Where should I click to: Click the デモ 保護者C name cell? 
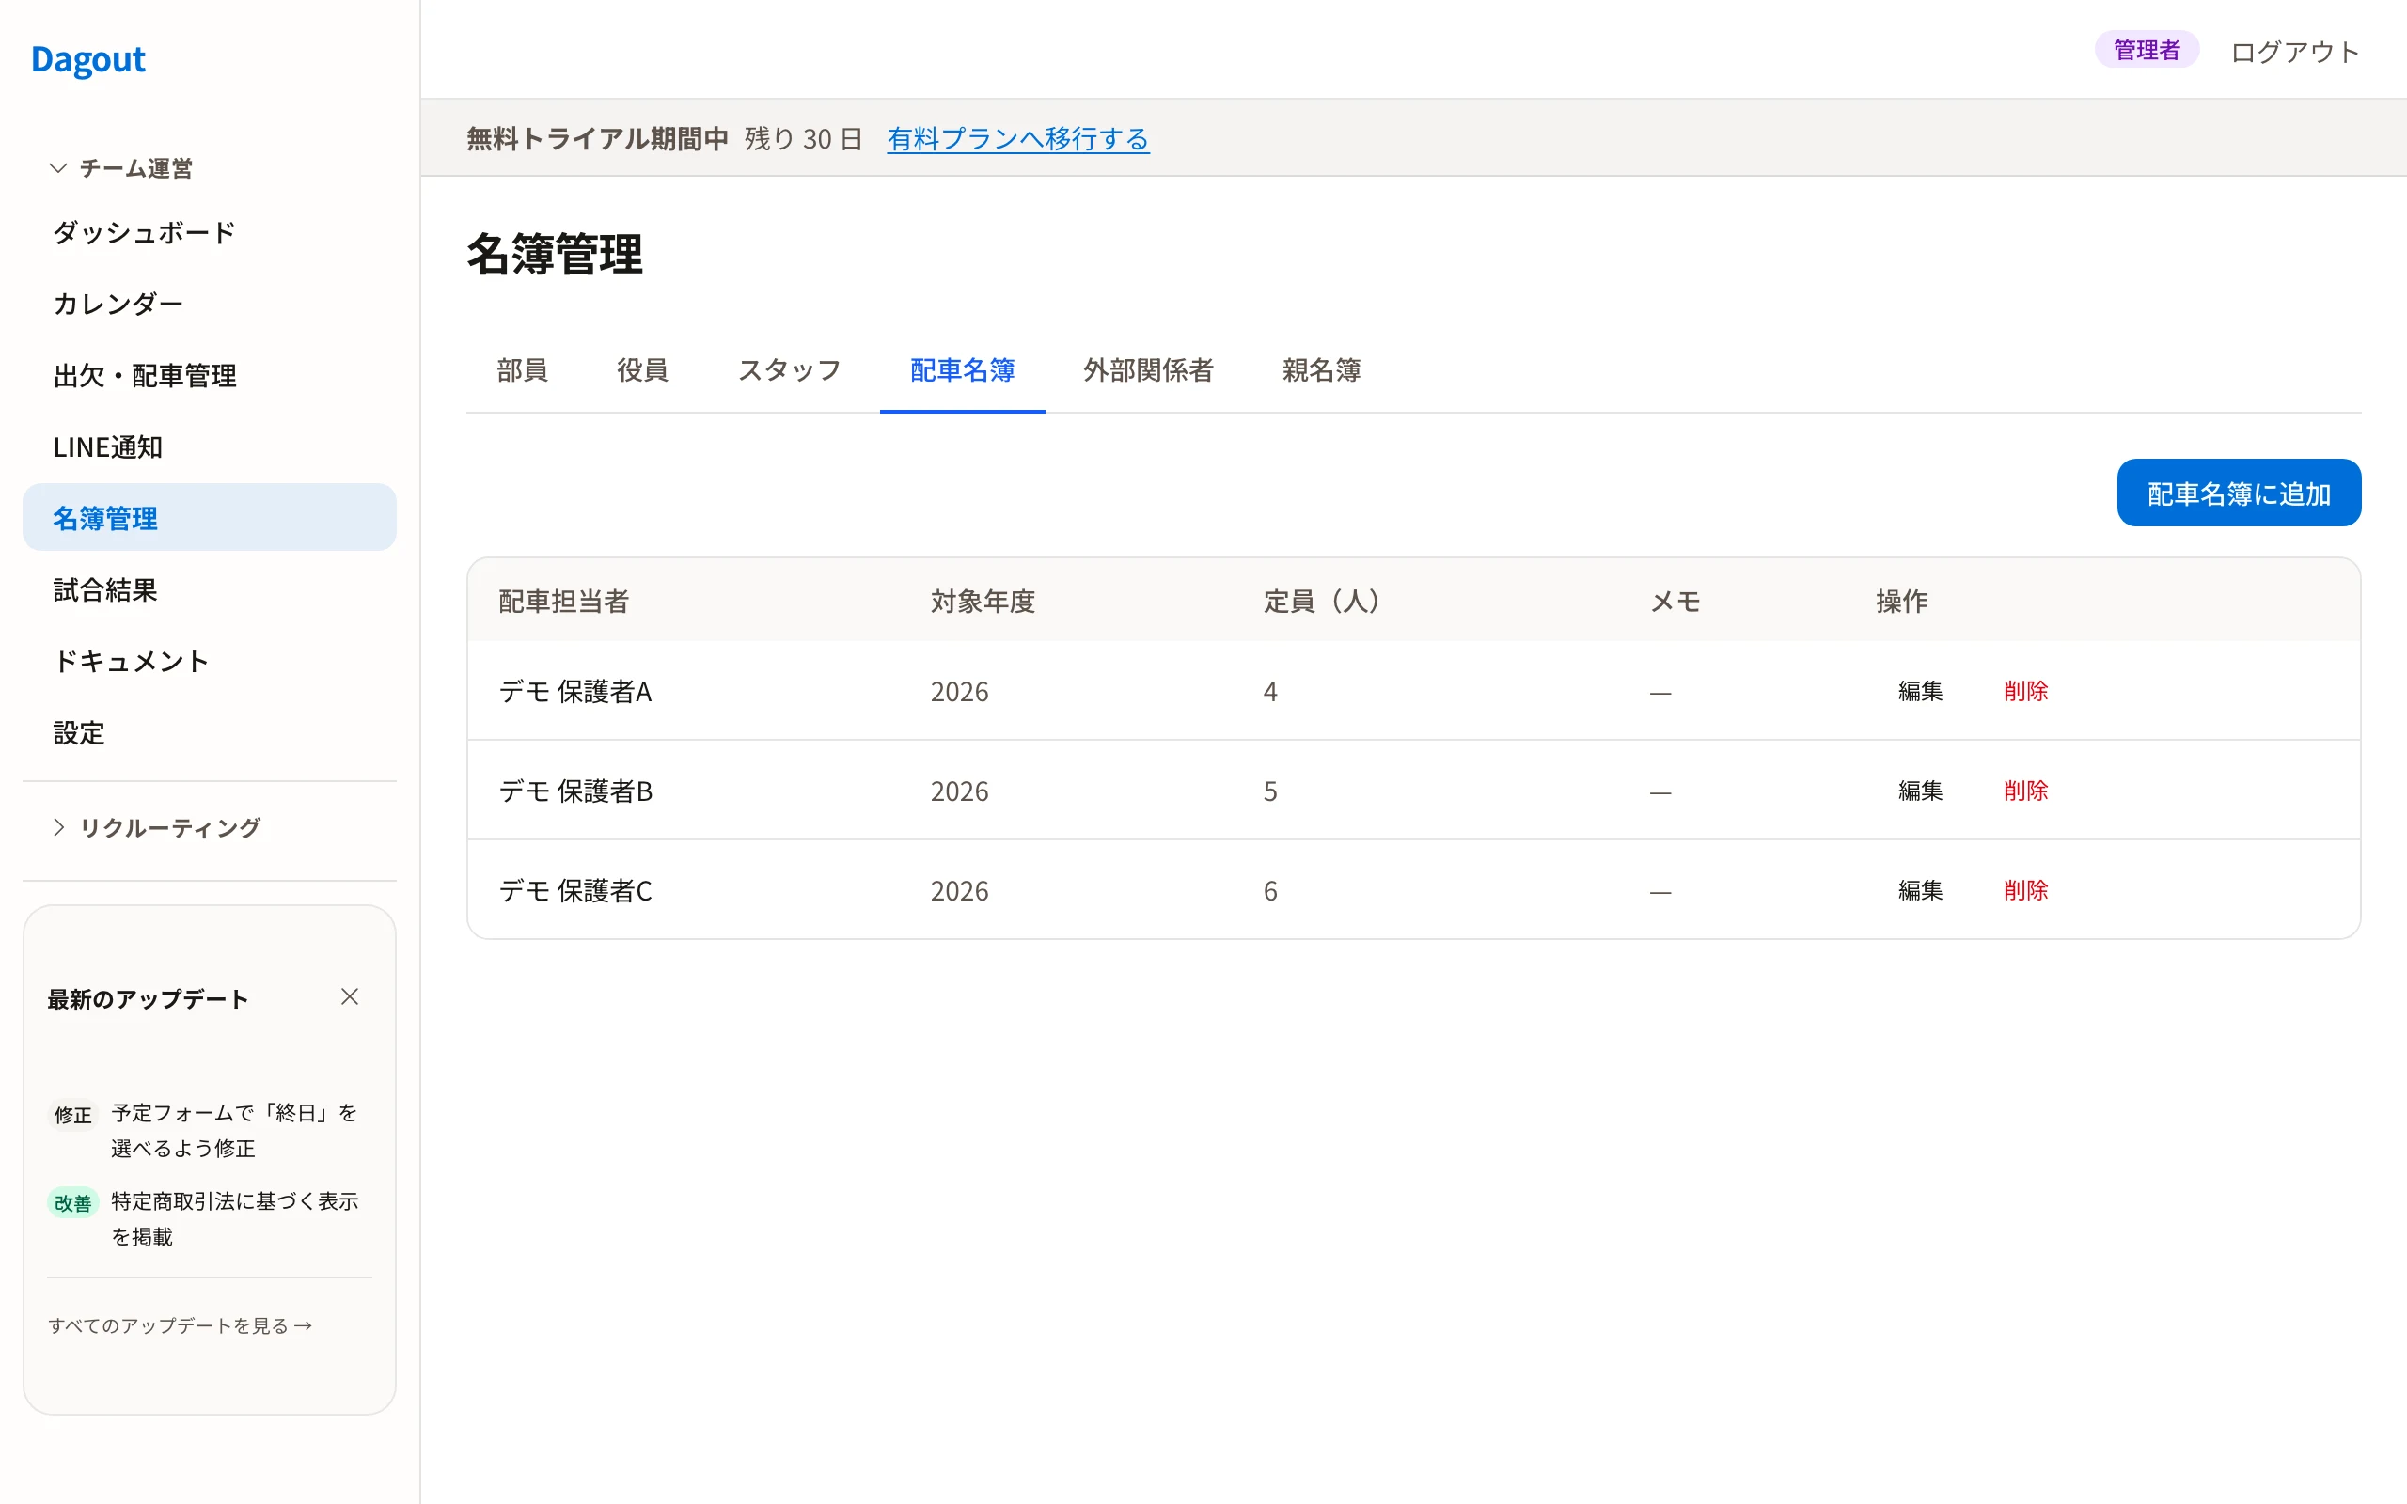(574, 890)
